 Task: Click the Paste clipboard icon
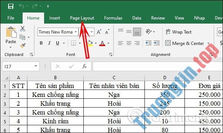[x=11, y=32]
